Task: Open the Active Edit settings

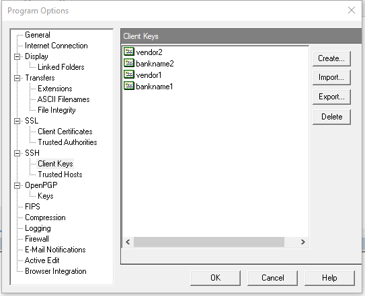Action: (x=42, y=260)
